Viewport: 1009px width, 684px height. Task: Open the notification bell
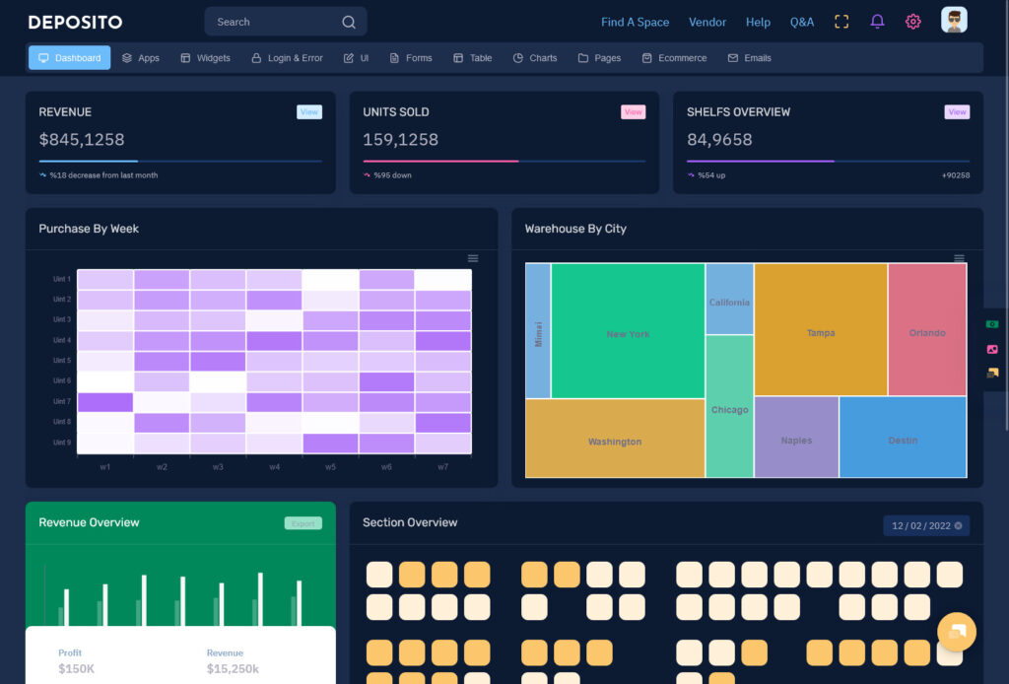(877, 21)
